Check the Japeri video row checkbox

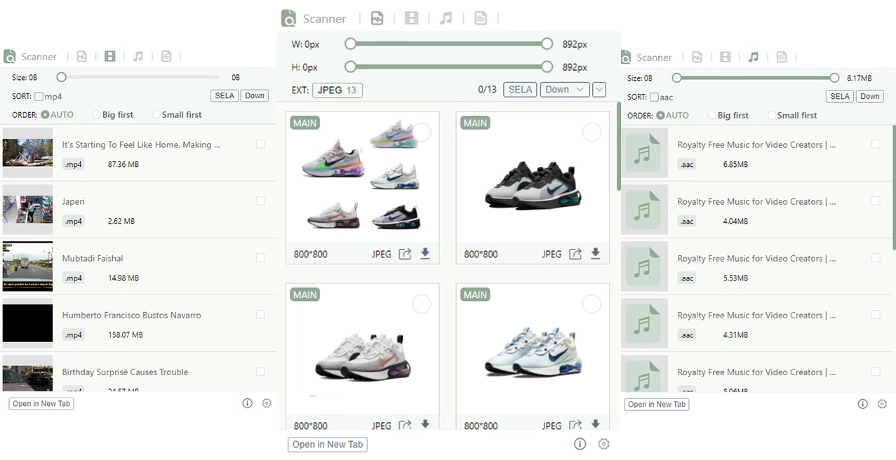[260, 201]
